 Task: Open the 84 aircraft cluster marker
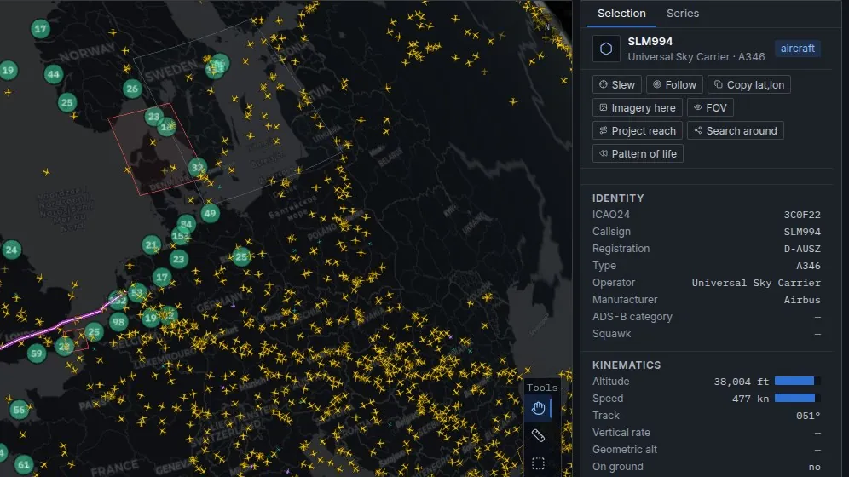point(187,223)
